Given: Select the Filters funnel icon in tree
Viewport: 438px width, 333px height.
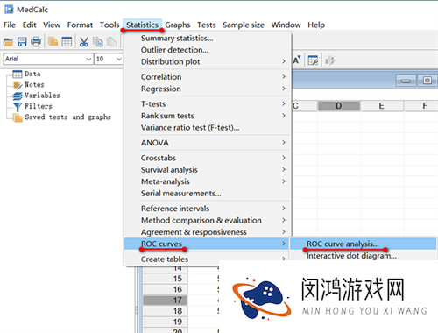Looking at the screenshot, I should 18,107.
